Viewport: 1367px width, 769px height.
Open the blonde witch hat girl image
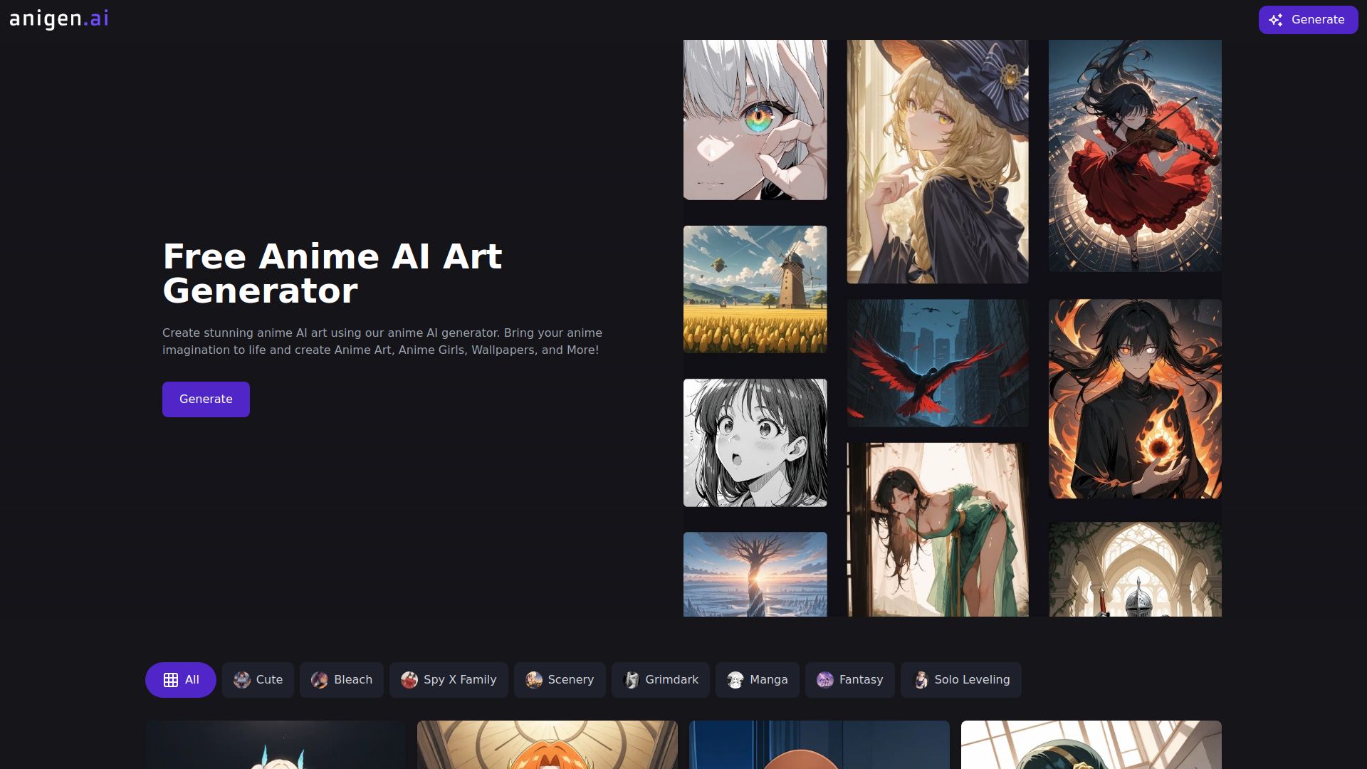(937, 162)
